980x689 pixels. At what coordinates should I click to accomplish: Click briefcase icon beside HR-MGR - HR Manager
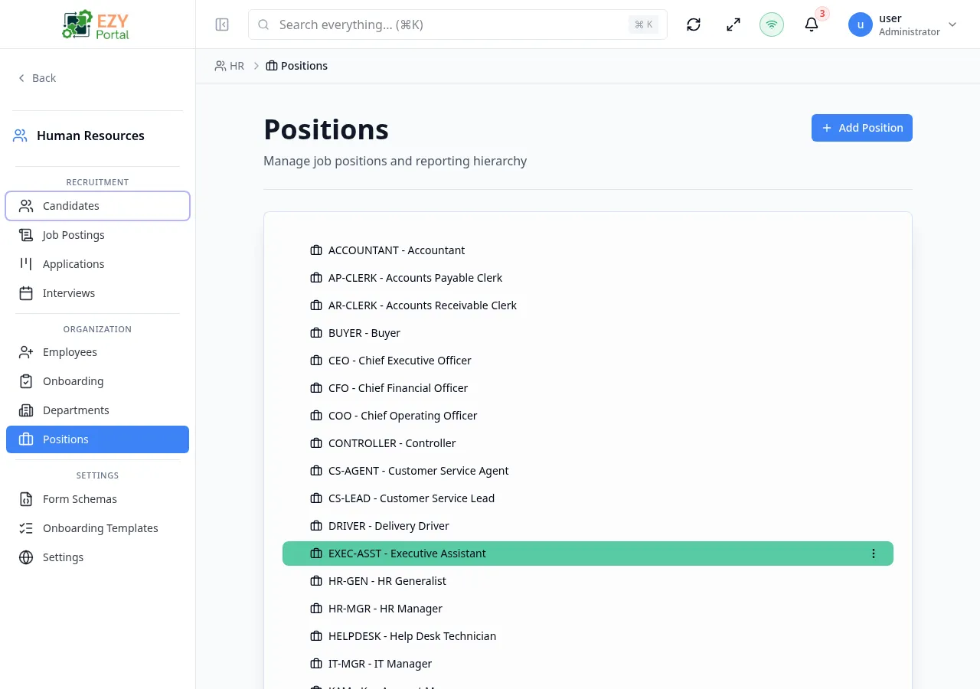click(316, 609)
